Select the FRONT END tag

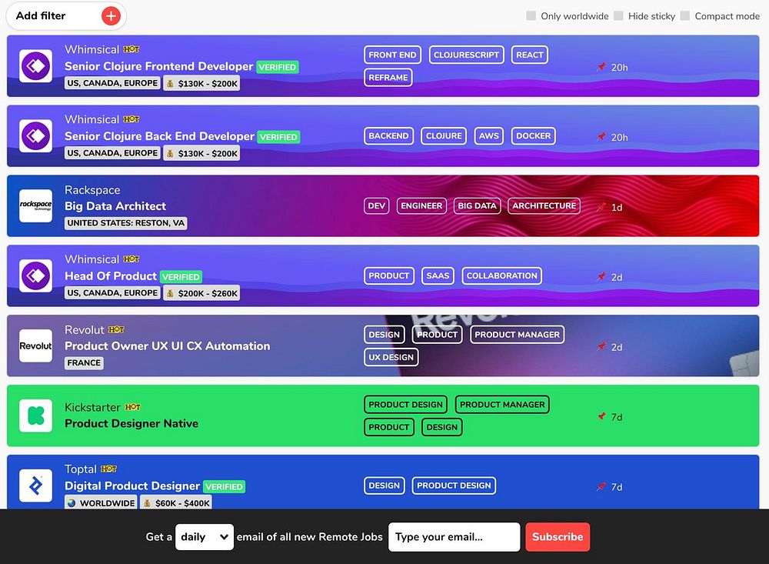click(392, 55)
